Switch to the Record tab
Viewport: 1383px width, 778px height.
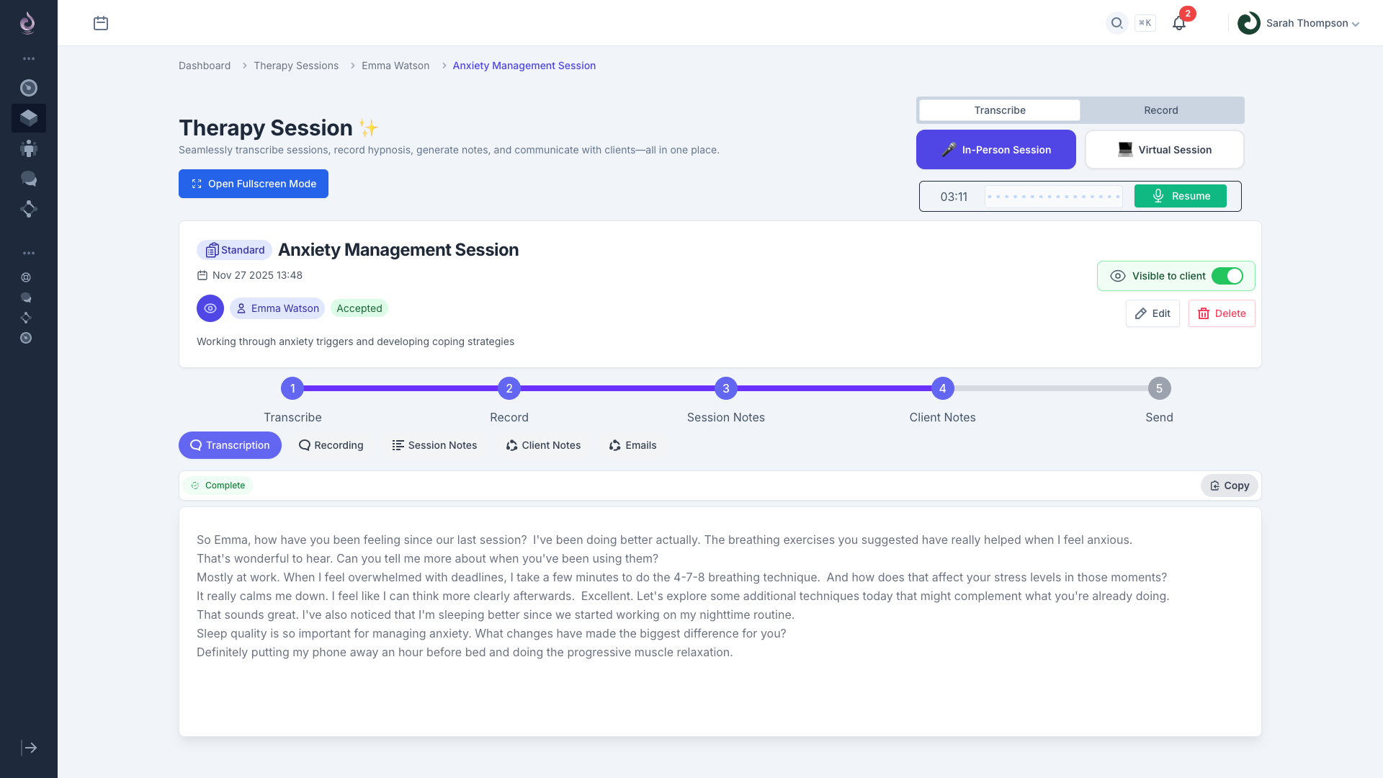[1160, 110]
